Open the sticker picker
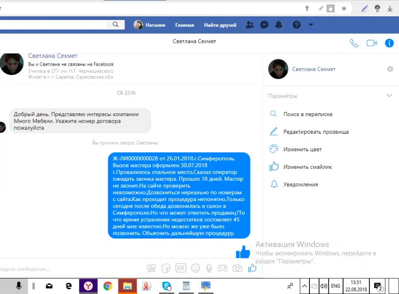This screenshot has height=294, width=399. tap(166, 268)
